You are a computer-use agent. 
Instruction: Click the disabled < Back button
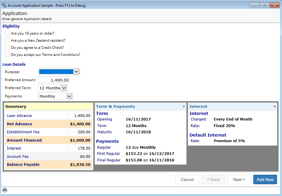(213, 179)
